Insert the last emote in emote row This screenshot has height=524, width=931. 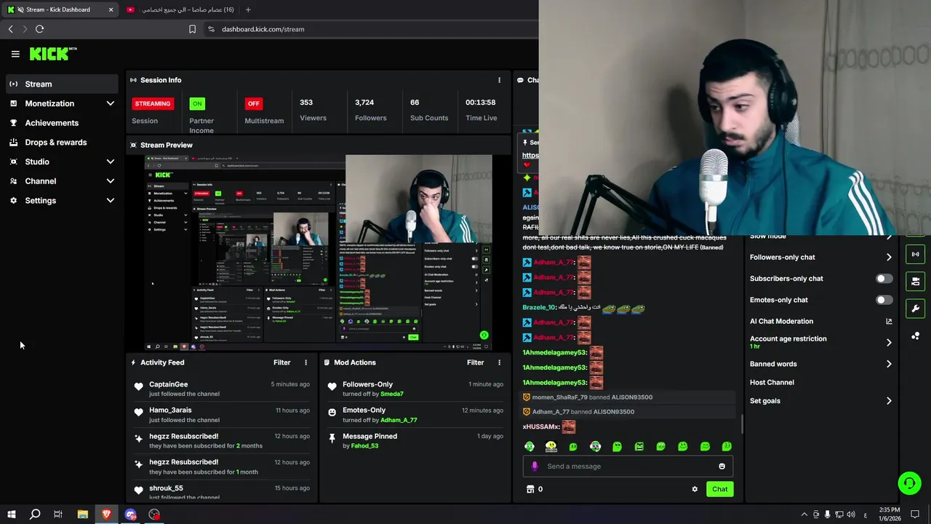727,446
